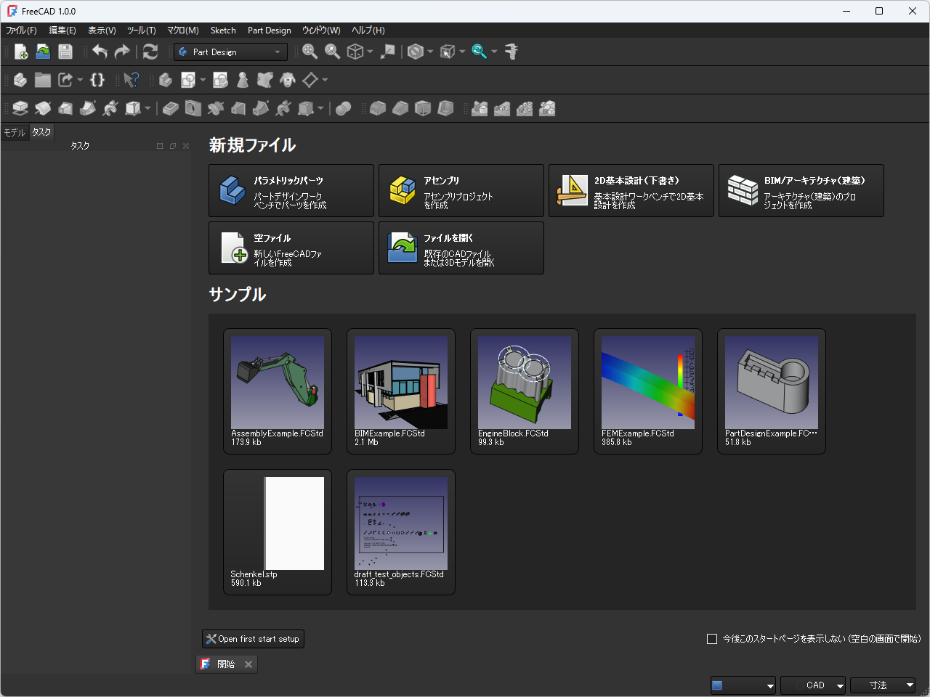Screen dimensions: 930x697
Task: Open the Part Design workbench dropdown
Action: click(x=230, y=52)
